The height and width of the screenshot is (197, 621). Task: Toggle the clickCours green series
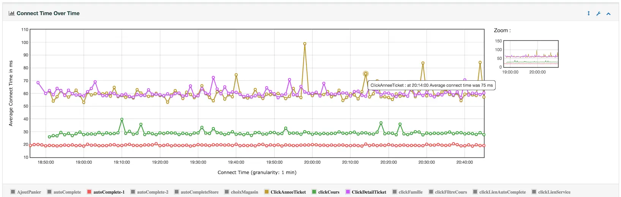click(x=326, y=192)
